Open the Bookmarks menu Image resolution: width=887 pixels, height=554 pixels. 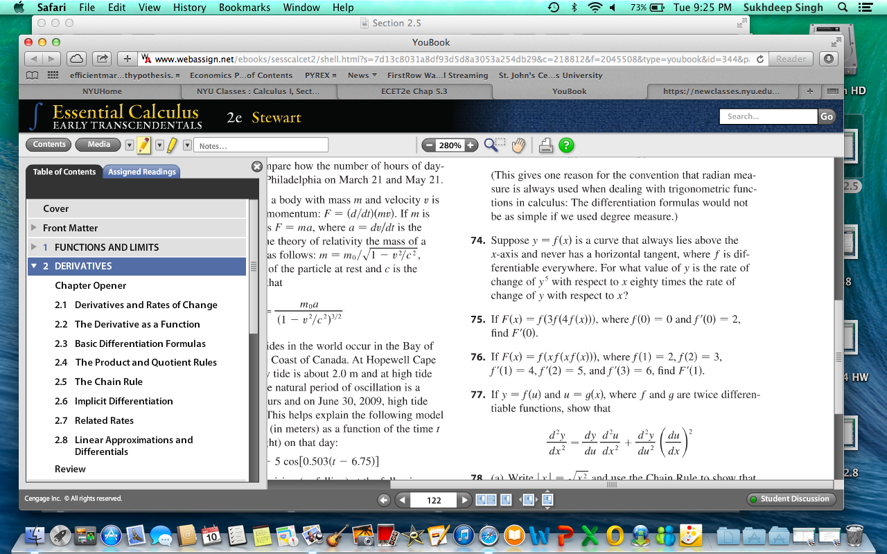click(x=245, y=8)
